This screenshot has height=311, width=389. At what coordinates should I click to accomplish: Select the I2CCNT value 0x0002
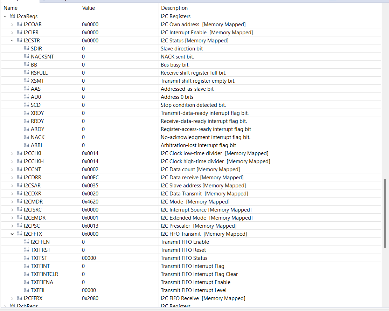(x=90, y=170)
